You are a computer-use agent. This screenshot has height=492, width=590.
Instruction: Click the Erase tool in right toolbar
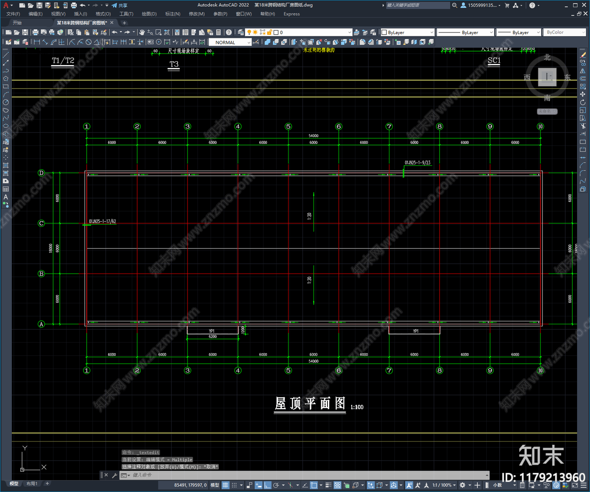tap(583, 55)
